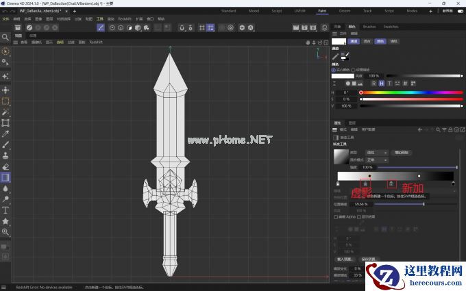Click the search icon in attributes panel
Image resolution: width=466 pixels, height=291 pixels.
coord(438,130)
